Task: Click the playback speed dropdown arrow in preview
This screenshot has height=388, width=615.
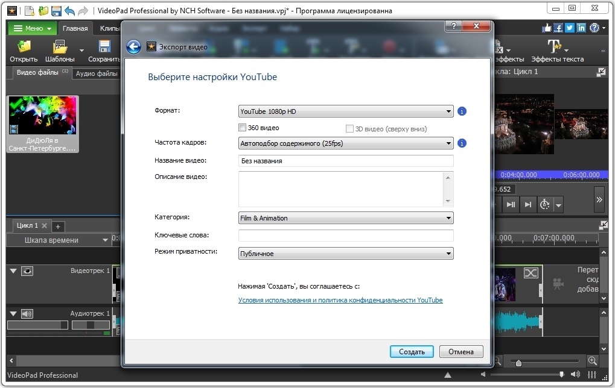Action: (558, 205)
